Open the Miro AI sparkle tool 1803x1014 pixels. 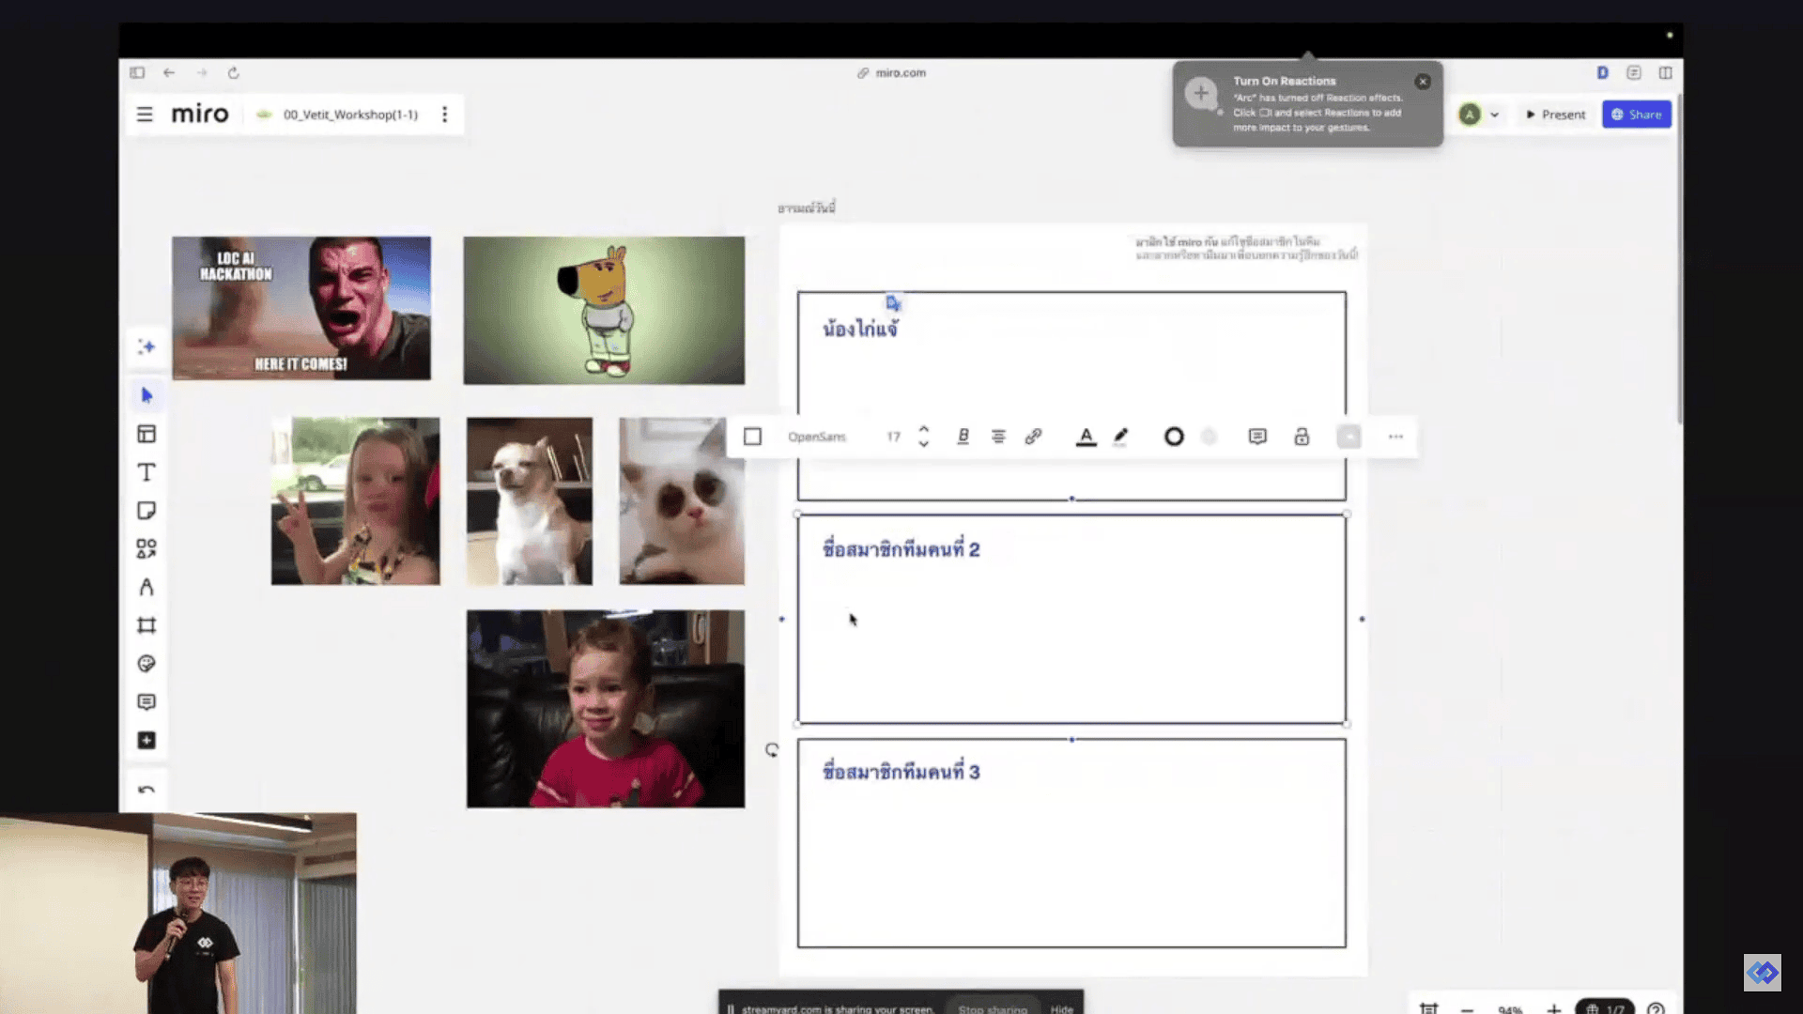point(146,347)
